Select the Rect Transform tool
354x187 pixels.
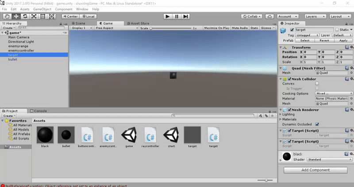[42, 16]
